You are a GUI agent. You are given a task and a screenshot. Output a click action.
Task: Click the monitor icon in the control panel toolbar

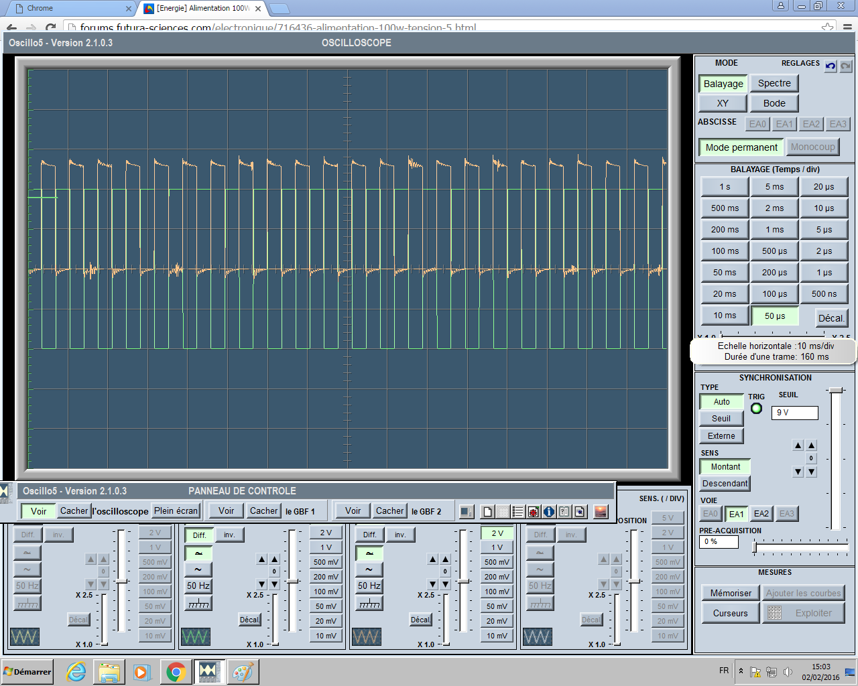click(x=467, y=512)
